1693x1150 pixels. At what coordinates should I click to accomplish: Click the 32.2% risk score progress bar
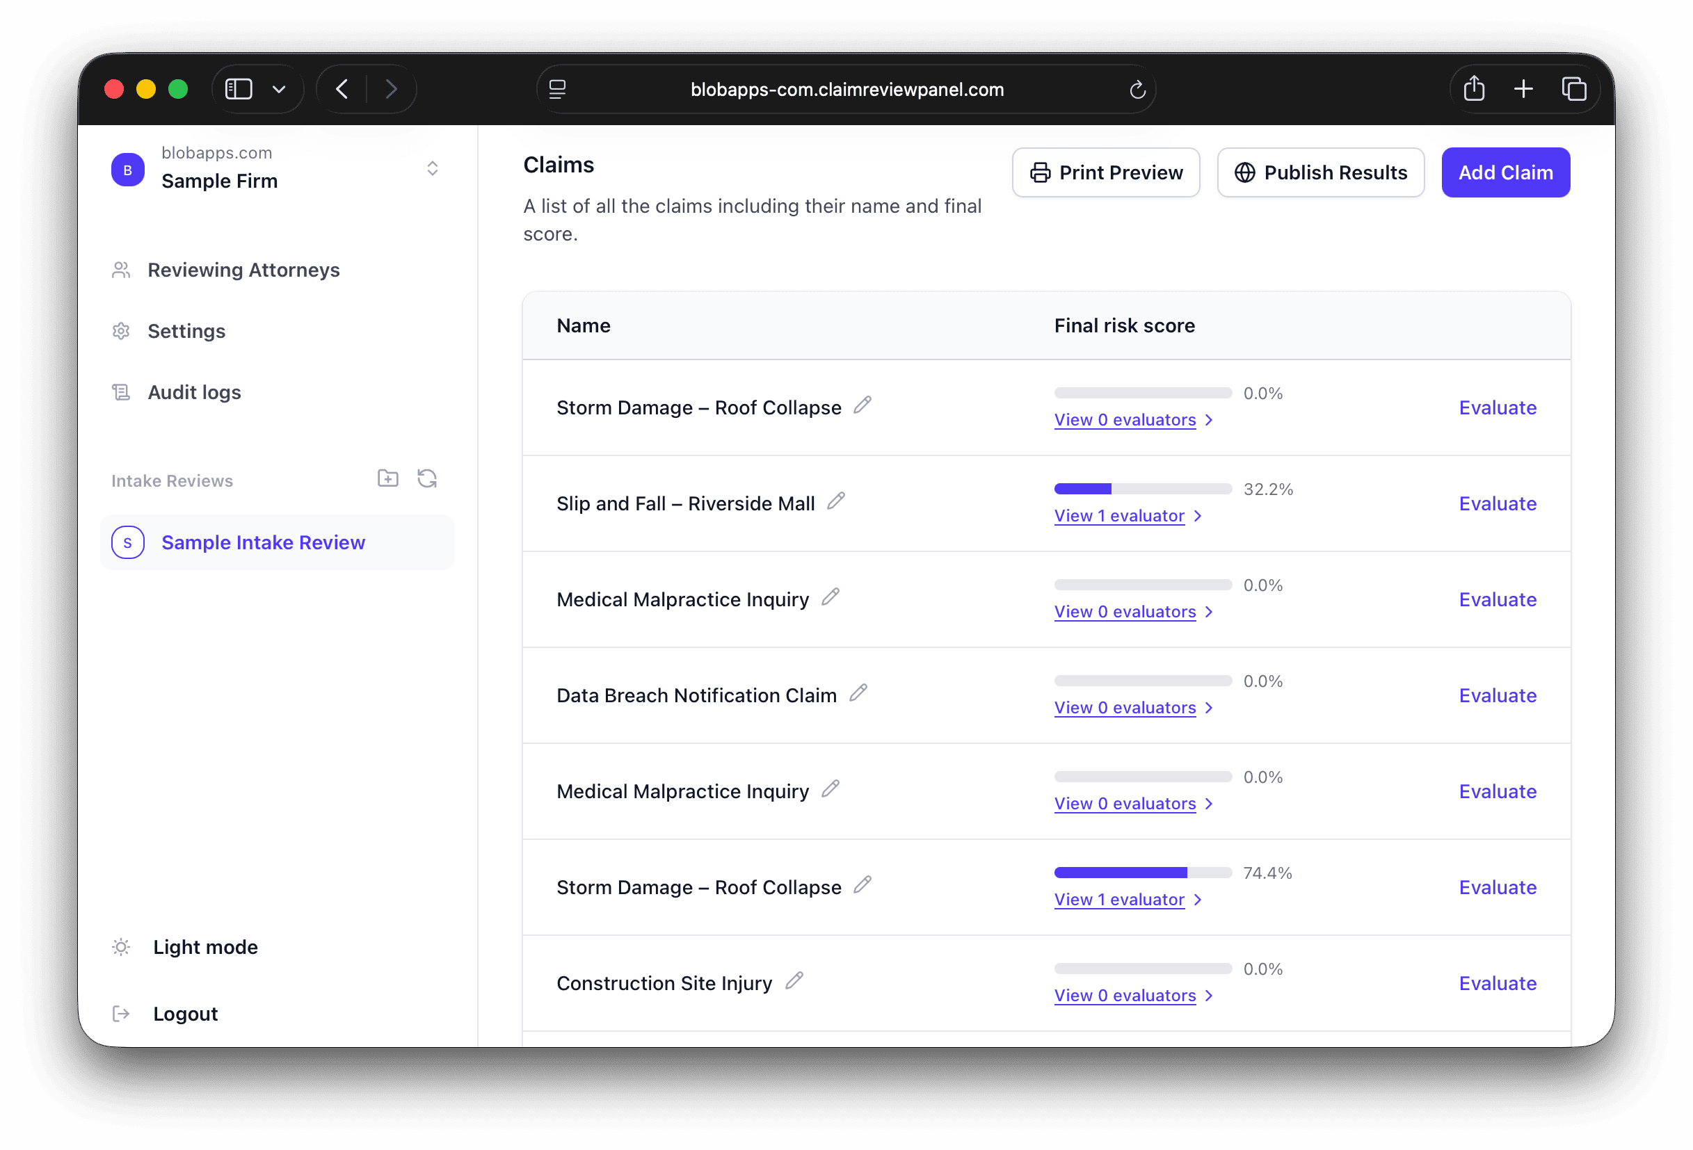(x=1142, y=489)
